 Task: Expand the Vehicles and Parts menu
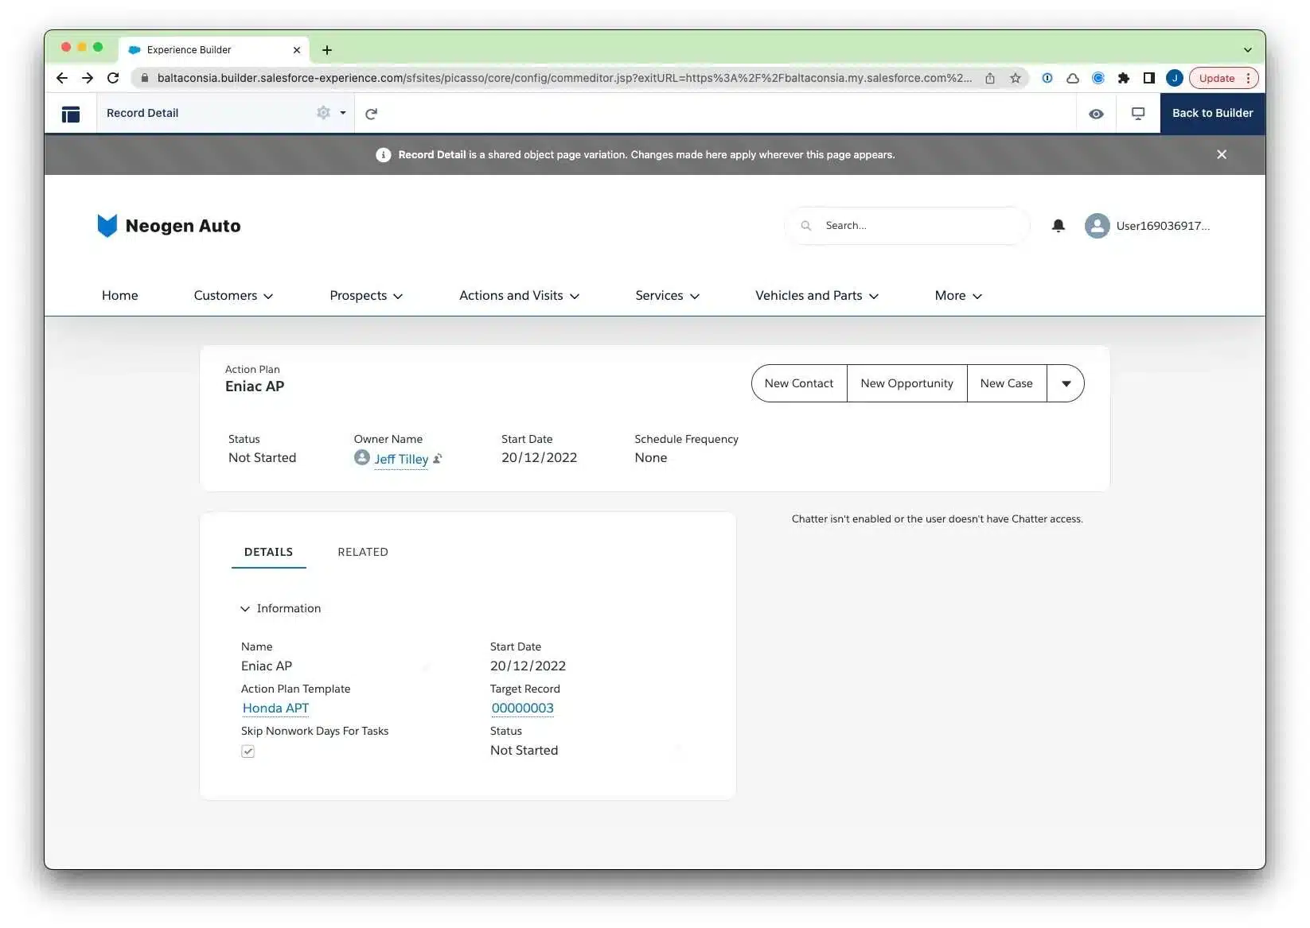[817, 296]
